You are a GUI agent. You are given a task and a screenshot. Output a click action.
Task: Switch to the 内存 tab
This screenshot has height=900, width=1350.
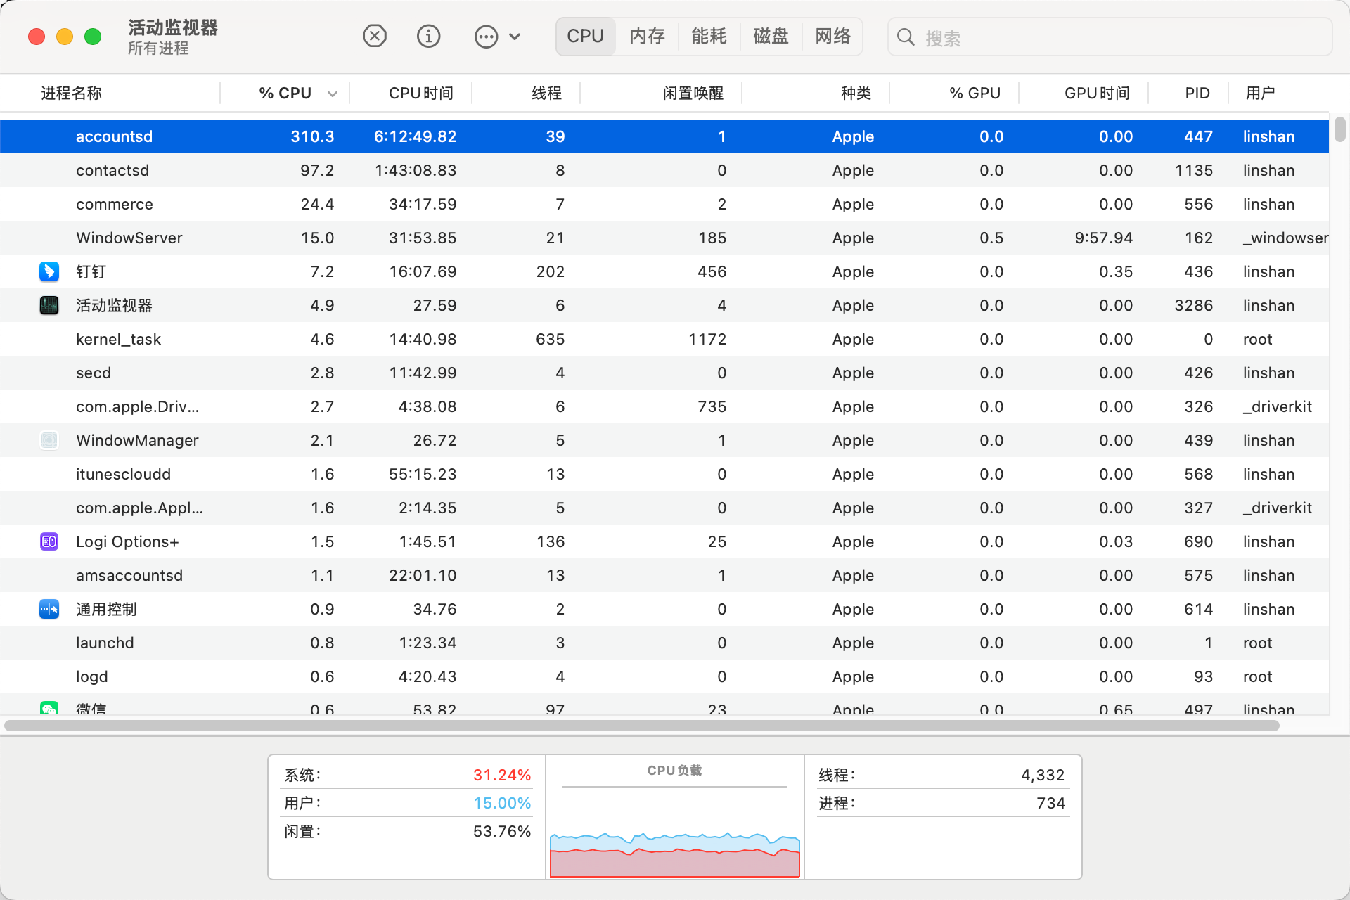pyautogui.click(x=647, y=37)
